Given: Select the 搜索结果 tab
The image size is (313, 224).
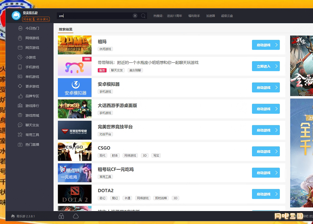Looking at the screenshot, I should pyautogui.click(x=66, y=29).
